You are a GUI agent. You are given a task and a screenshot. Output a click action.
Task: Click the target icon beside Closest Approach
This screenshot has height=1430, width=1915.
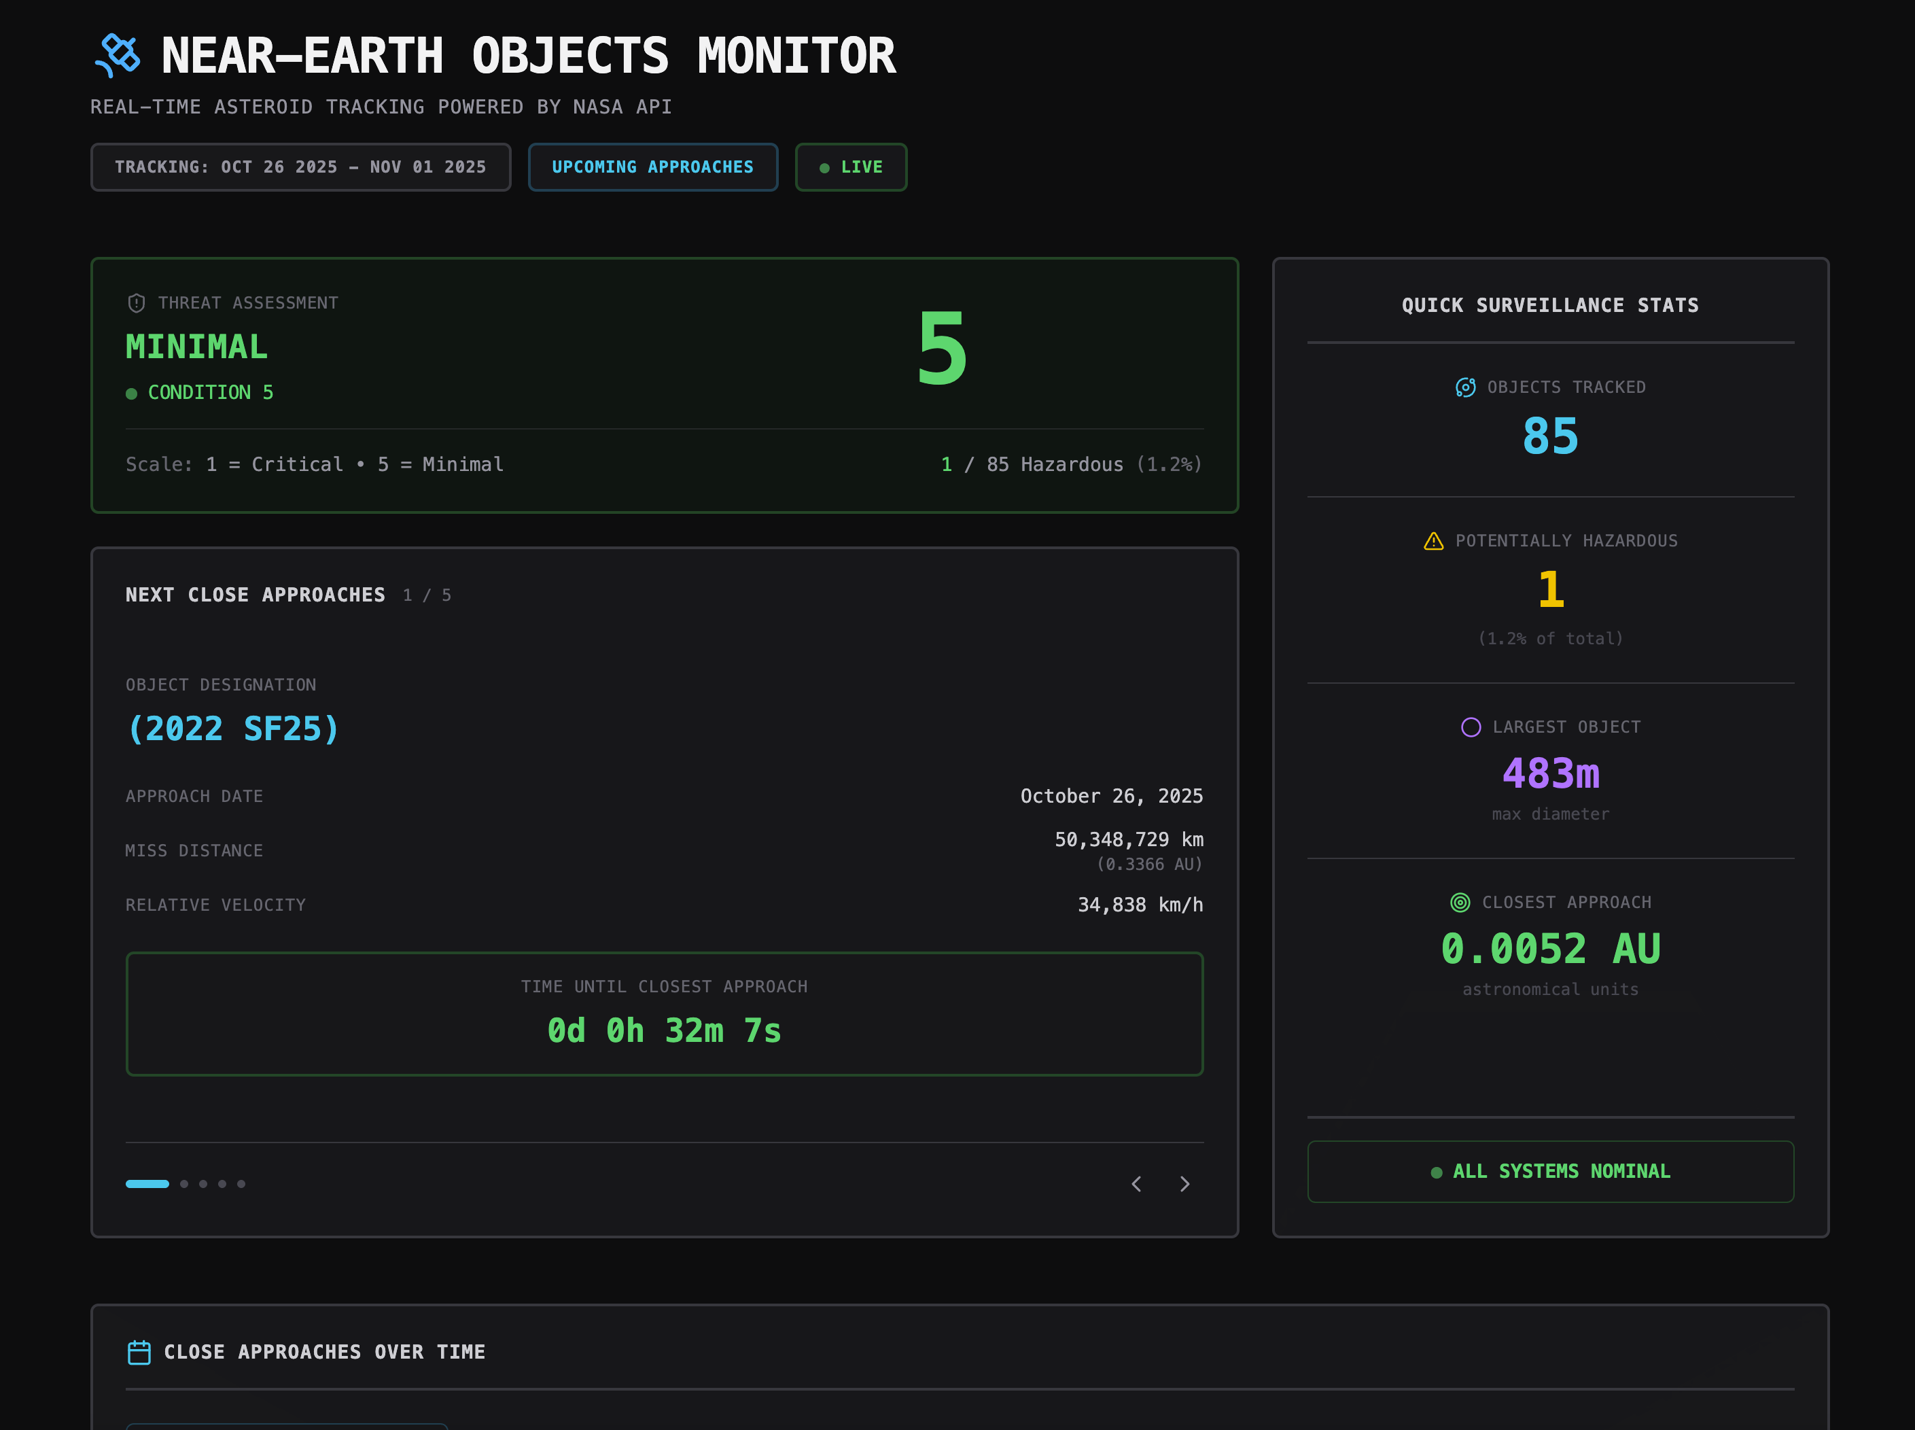[x=1460, y=902]
